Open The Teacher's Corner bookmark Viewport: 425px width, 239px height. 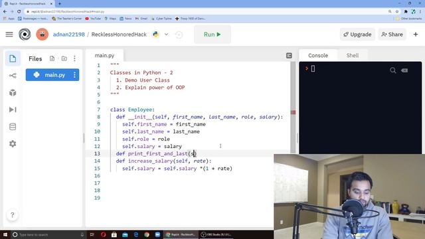click(x=66, y=19)
